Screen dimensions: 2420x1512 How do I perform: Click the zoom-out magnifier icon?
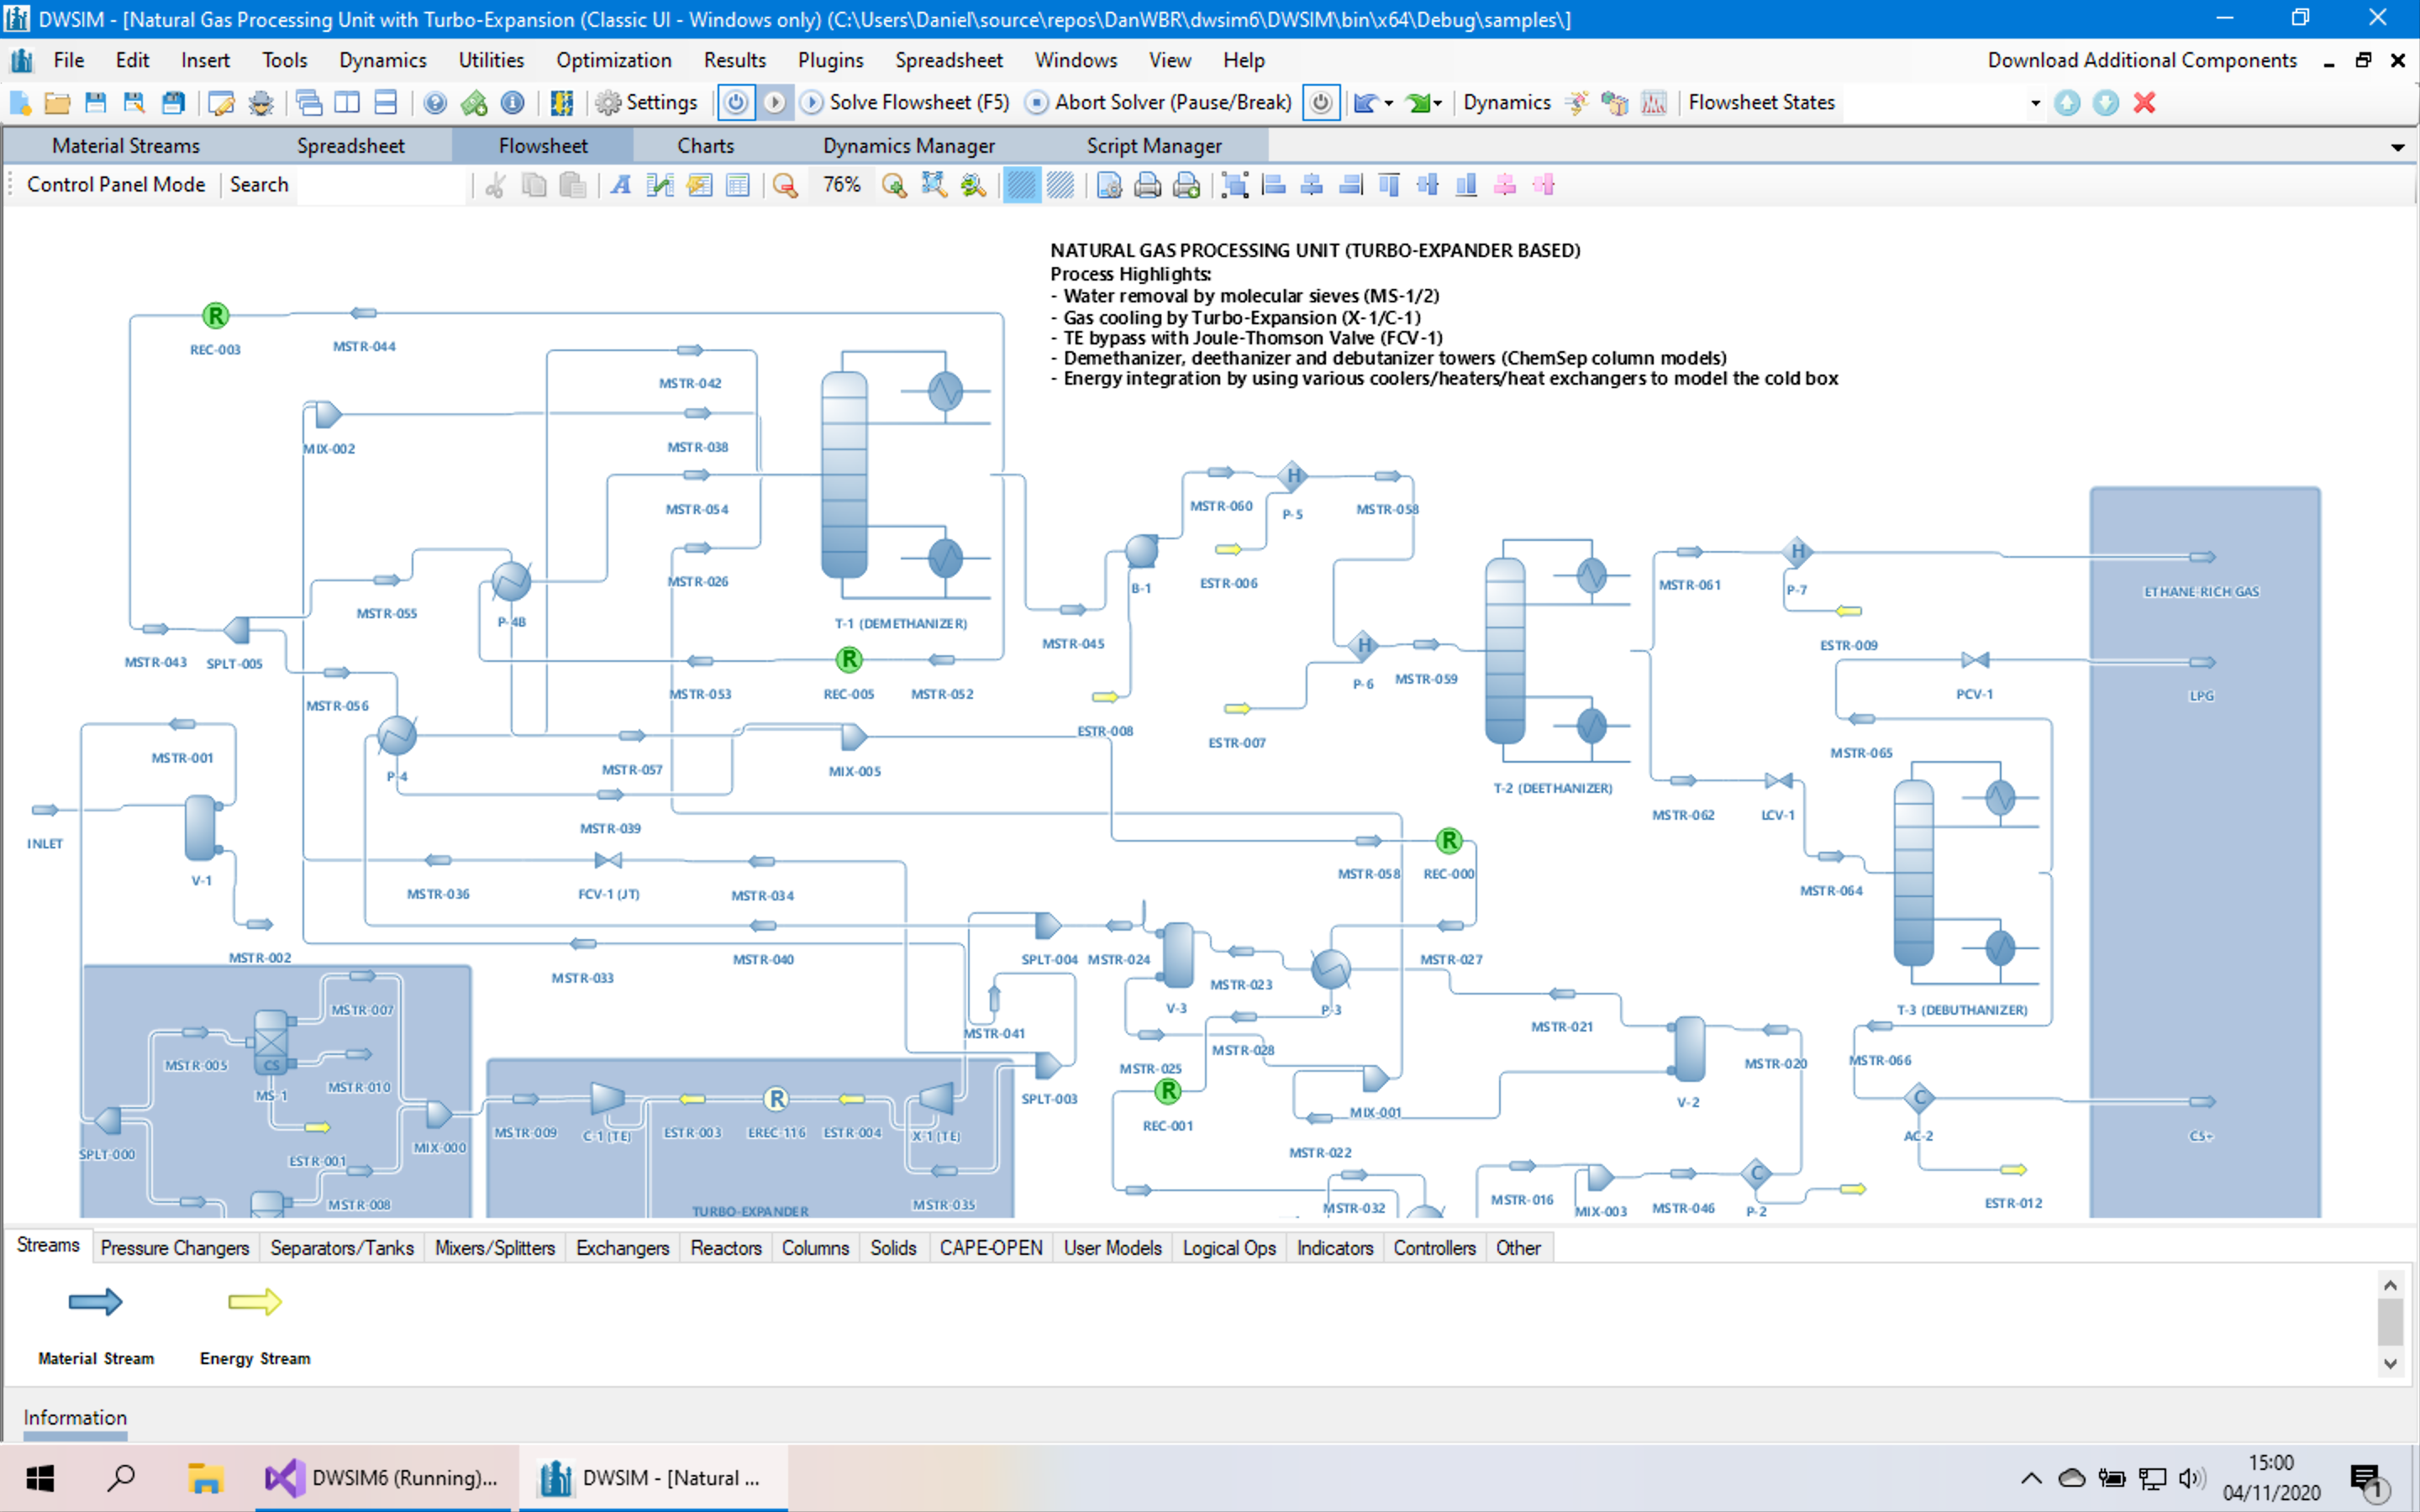point(787,185)
